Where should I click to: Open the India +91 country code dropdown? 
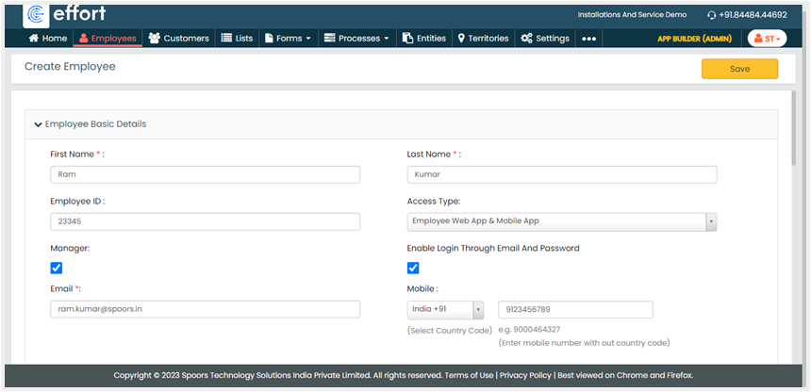tap(445, 310)
